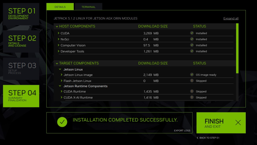The width and height of the screenshot is (257, 145).
Task: Click the 'OS image ready' status text
Action: 206,75
